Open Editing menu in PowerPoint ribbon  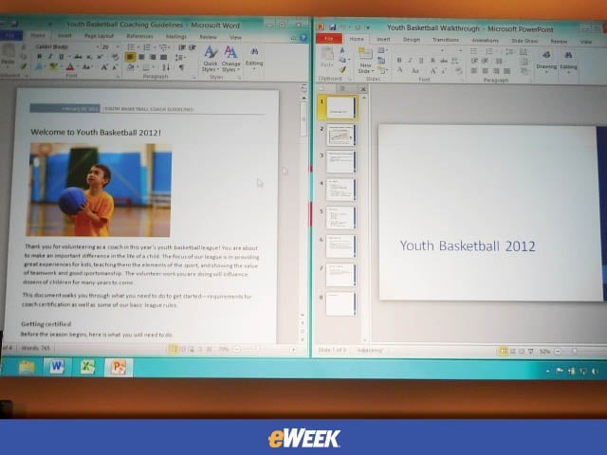[568, 61]
